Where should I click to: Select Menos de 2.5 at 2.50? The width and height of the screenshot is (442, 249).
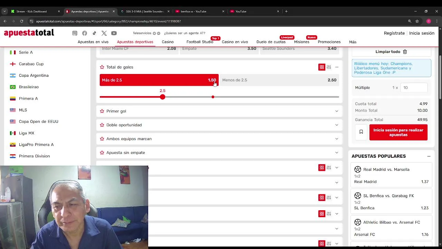(x=279, y=80)
